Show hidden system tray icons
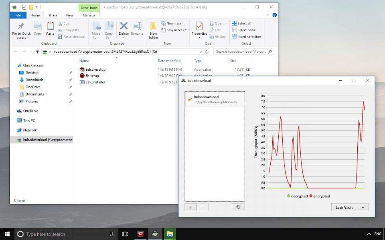This screenshot has height=240, width=385. click(369, 234)
